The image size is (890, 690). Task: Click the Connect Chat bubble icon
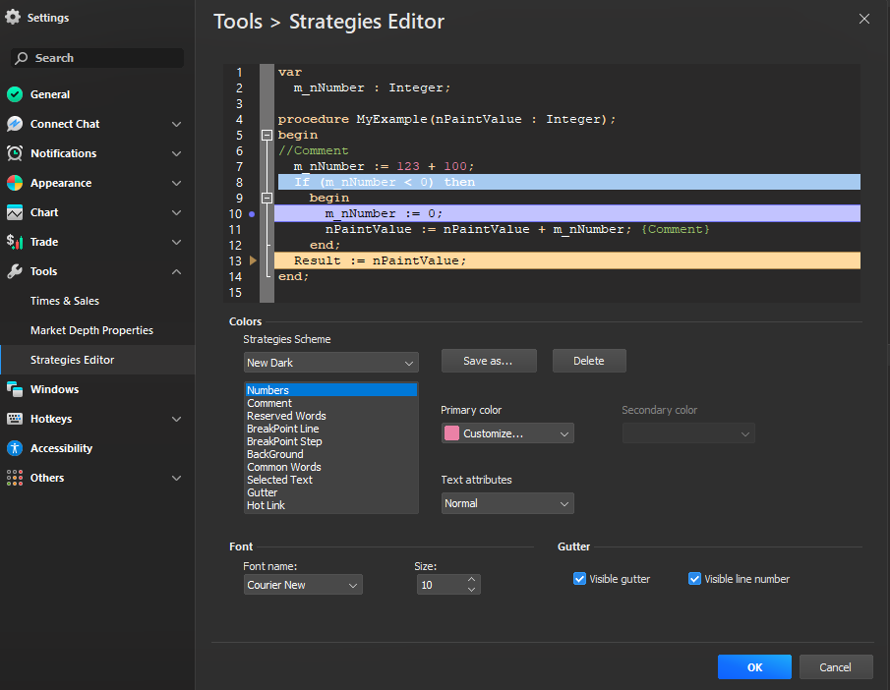pos(14,124)
